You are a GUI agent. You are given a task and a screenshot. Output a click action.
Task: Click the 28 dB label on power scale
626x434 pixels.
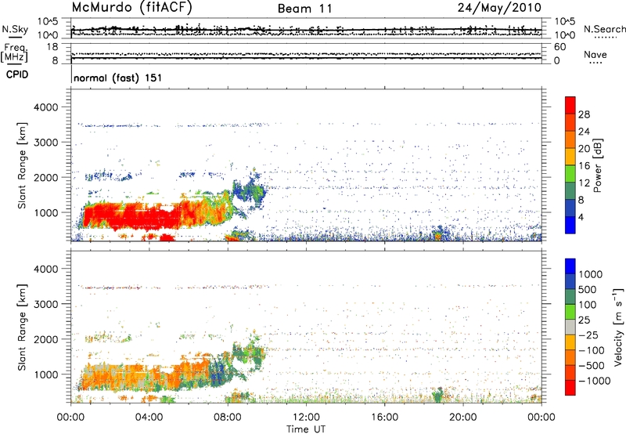[584, 114]
